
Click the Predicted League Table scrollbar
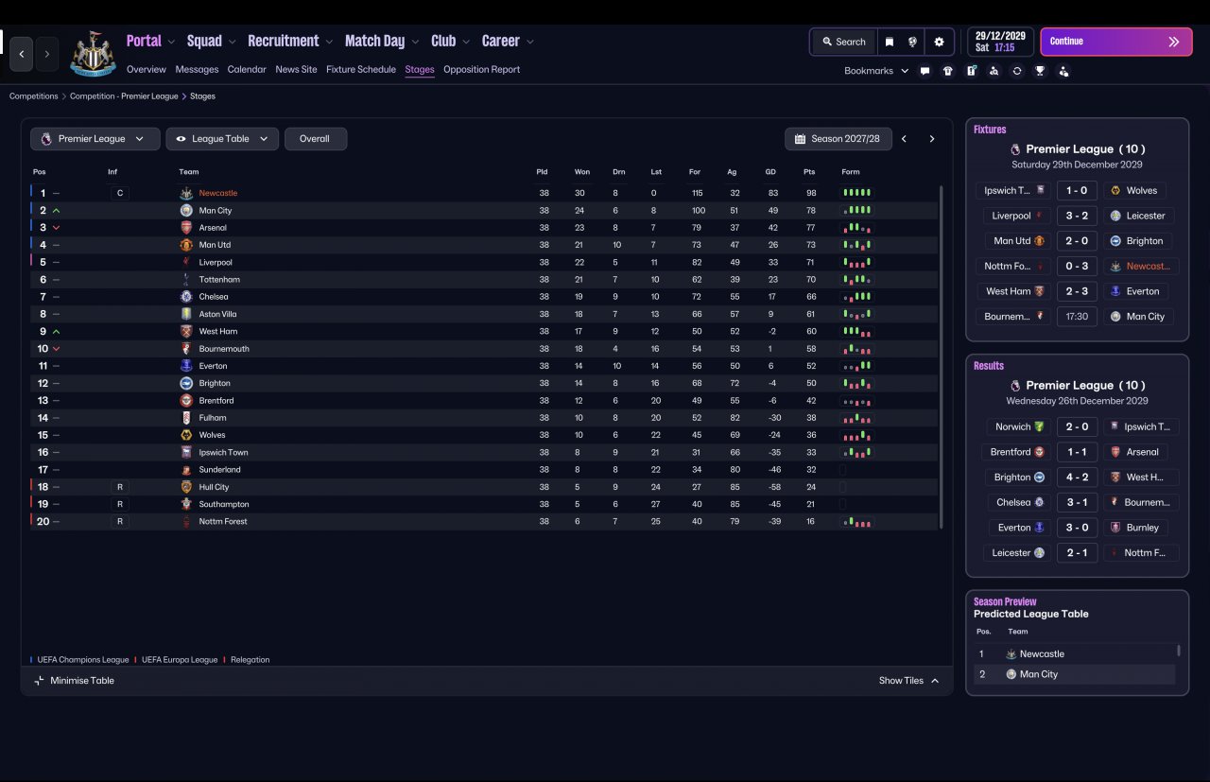tap(1179, 651)
